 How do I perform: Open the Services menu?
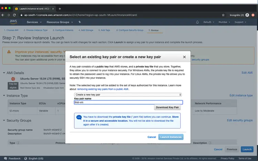point(34,22)
